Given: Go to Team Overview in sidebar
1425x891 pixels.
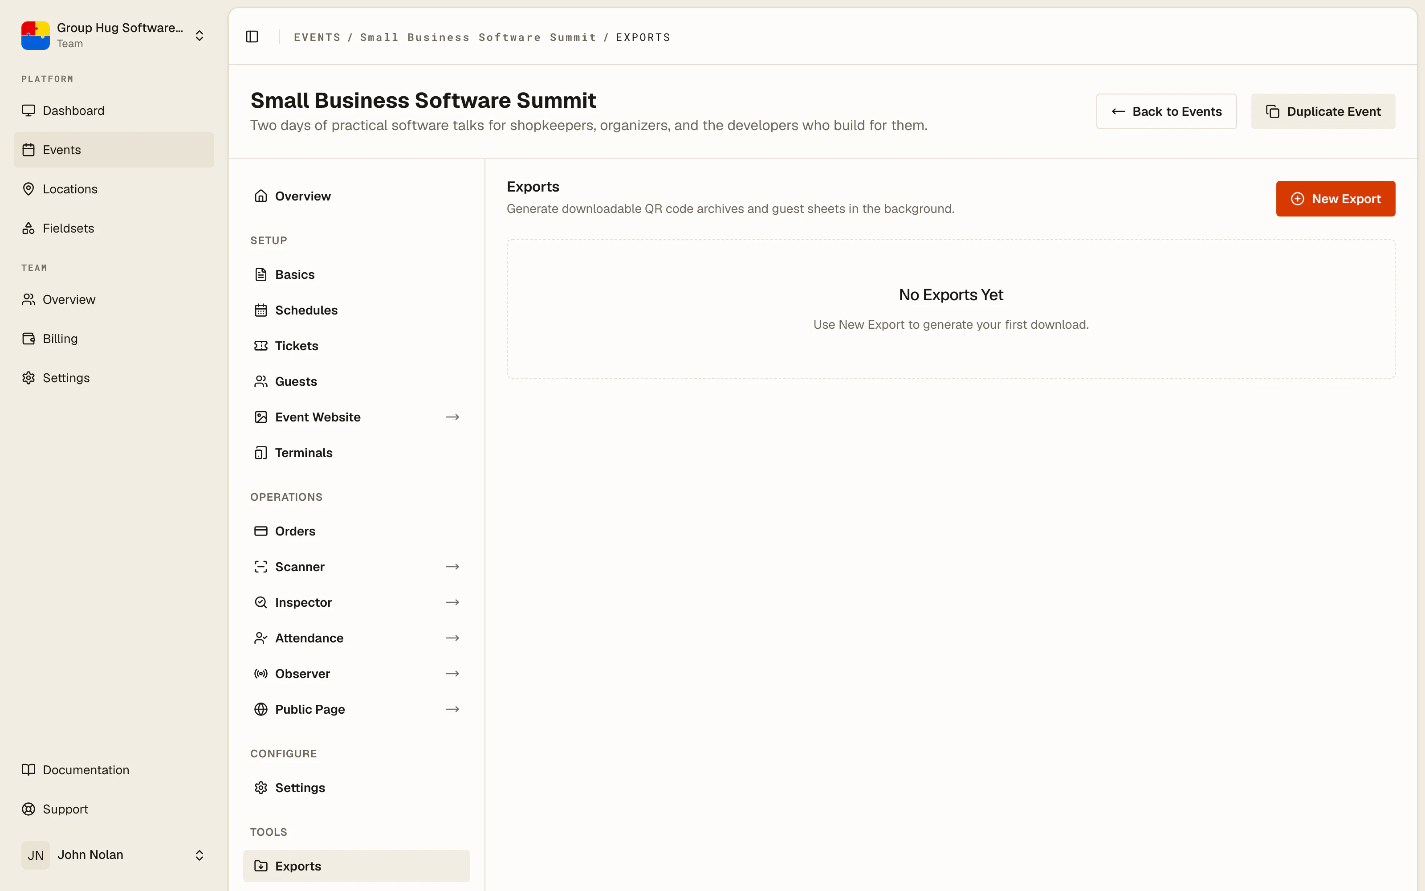Looking at the screenshot, I should point(114,299).
